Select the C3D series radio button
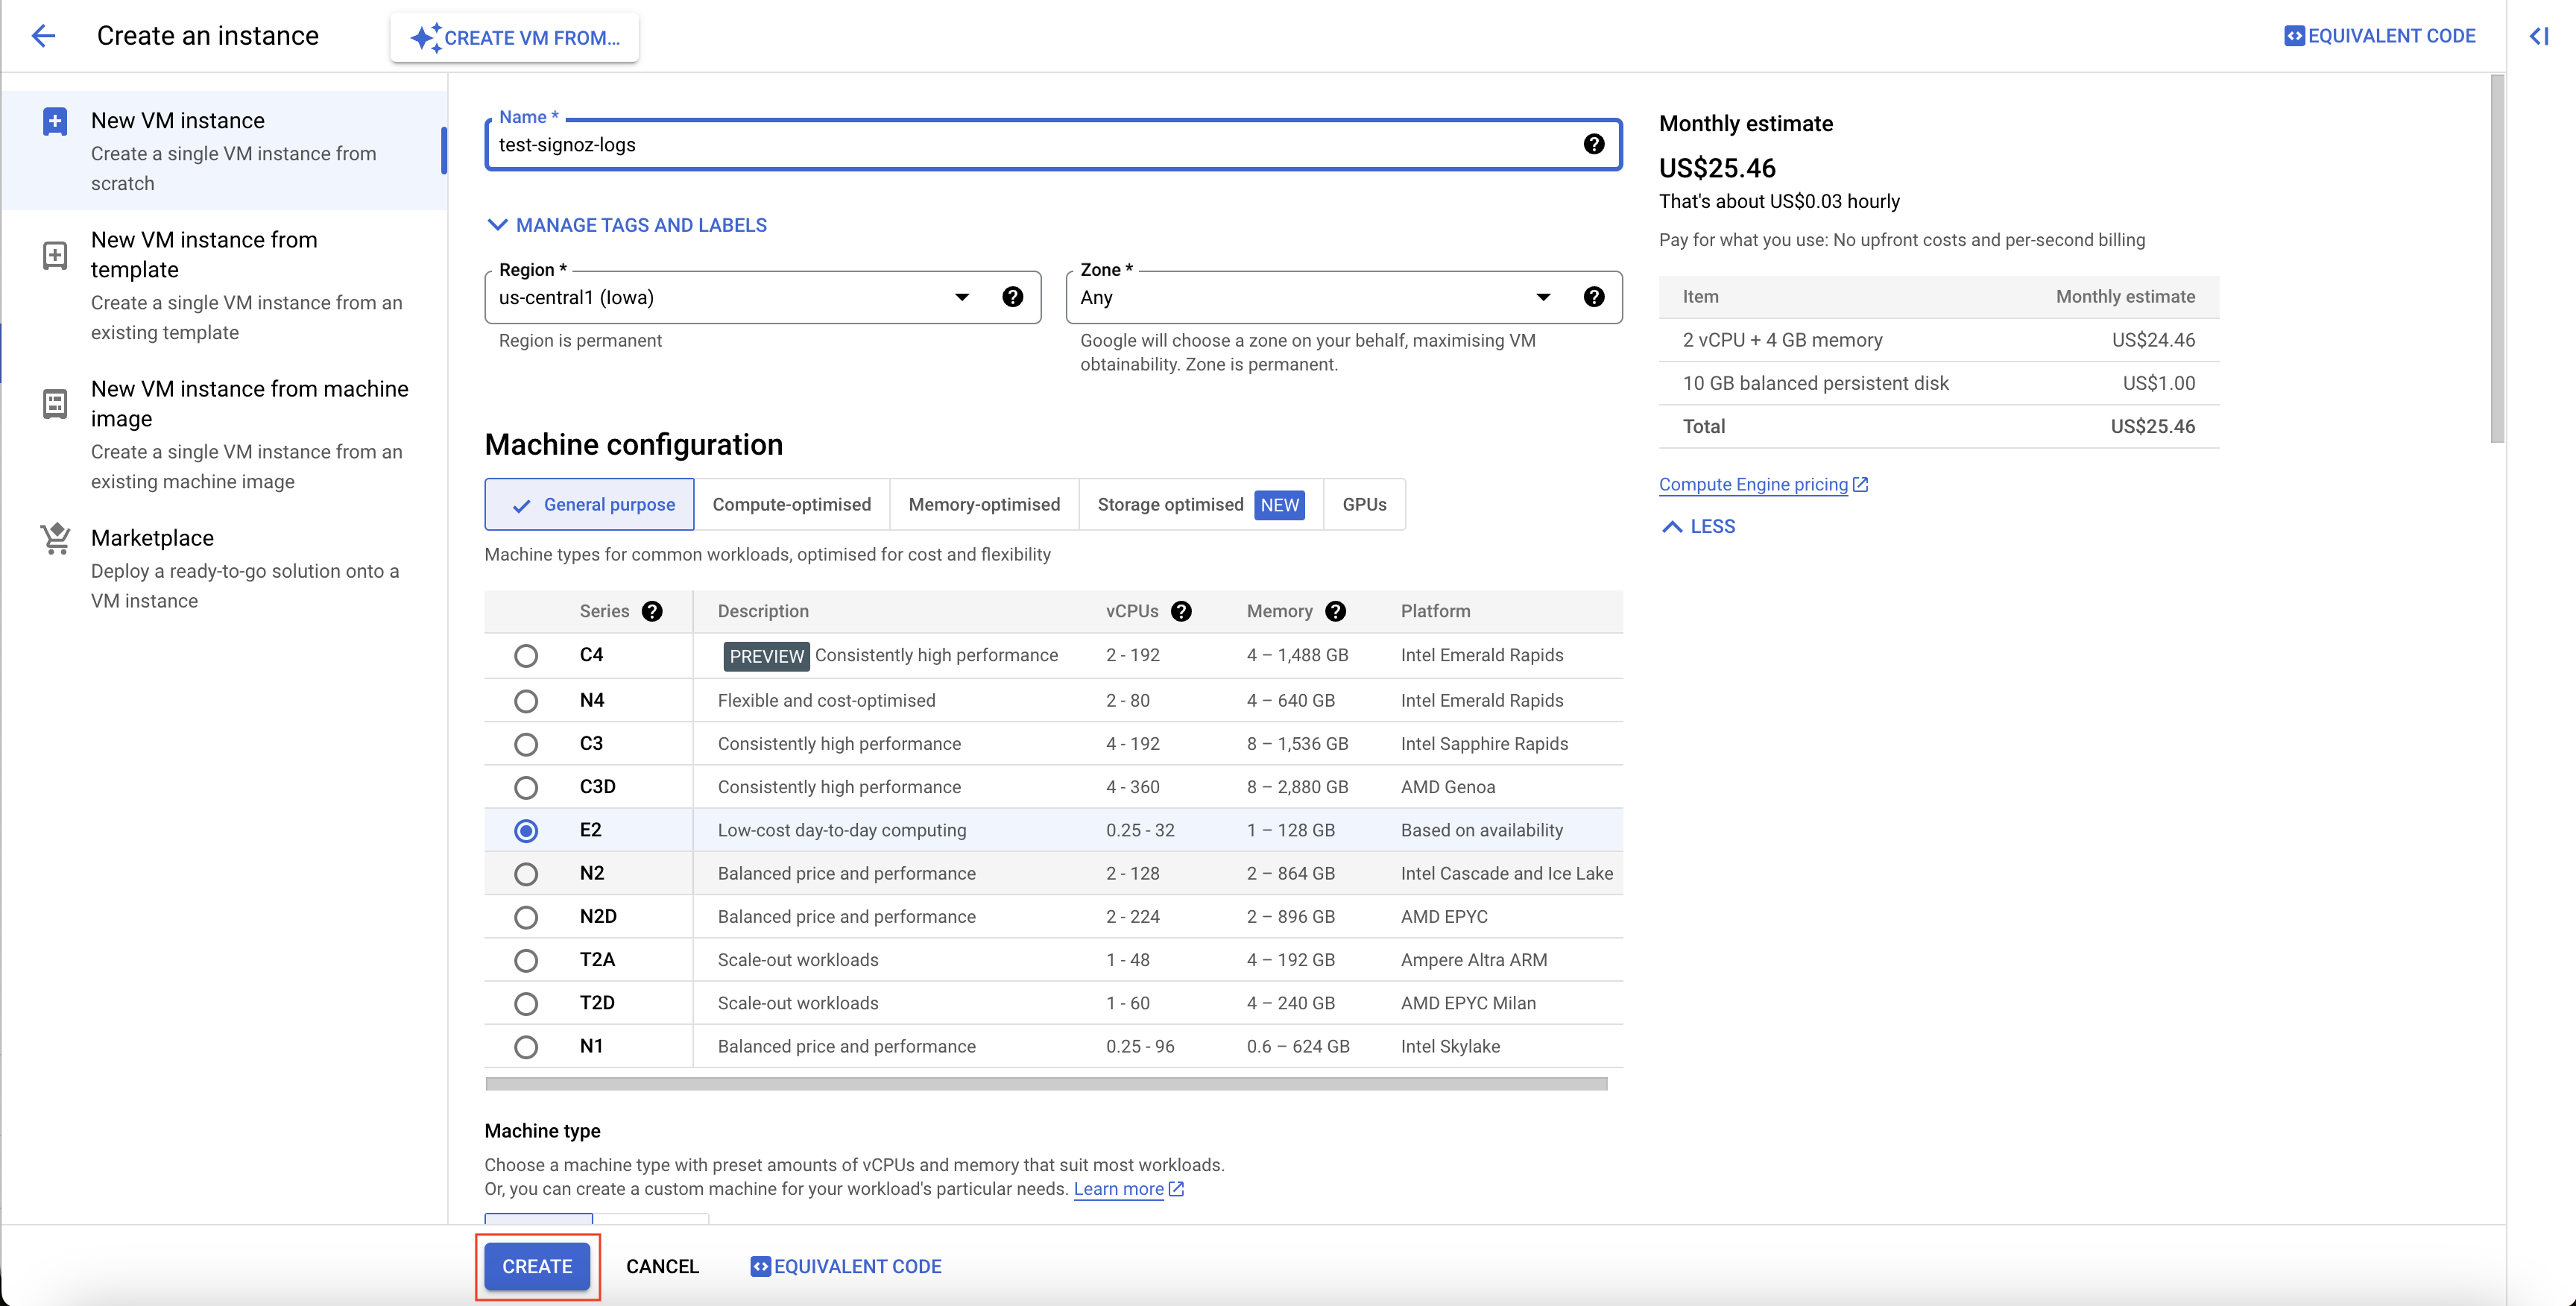Image resolution: width=2576 pixels, height=1306 pixels. (x=526, y=787)
